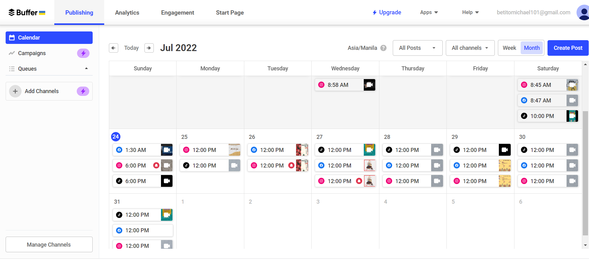Click the next month arrow icon
Viewport: 589px width, 260px height.
click(x=149, y=48)
